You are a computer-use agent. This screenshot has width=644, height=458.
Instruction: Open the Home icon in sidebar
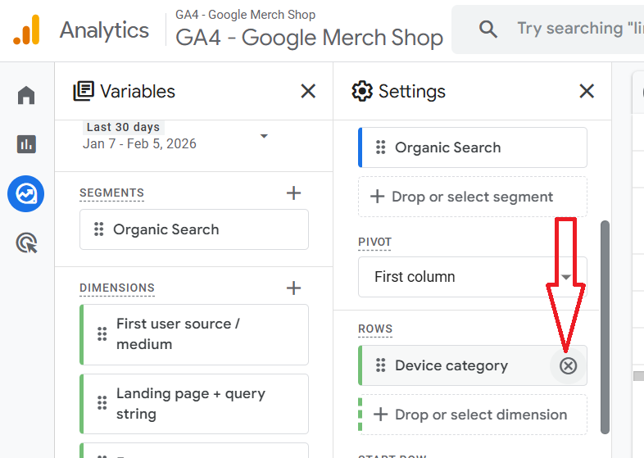26,96
